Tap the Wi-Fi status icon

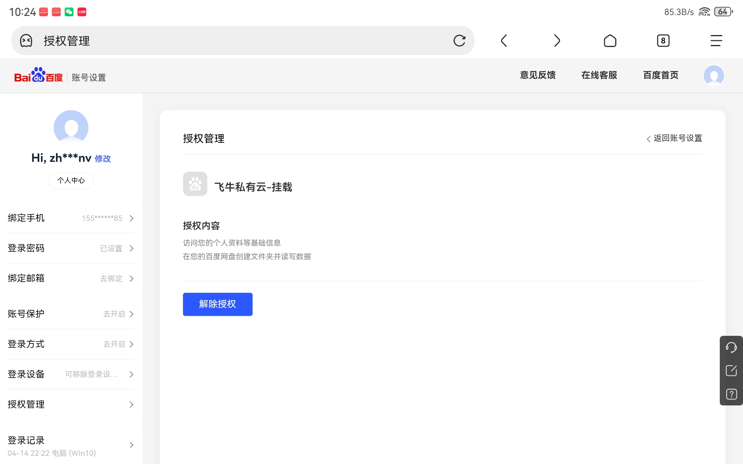pyautogui.click(x=704, y=12)
